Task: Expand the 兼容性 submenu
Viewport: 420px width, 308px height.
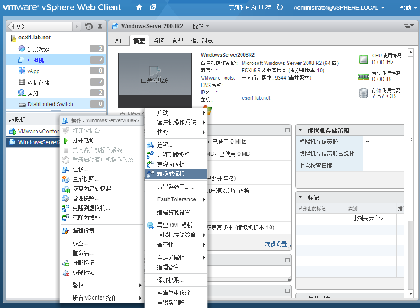Action: 176,244
